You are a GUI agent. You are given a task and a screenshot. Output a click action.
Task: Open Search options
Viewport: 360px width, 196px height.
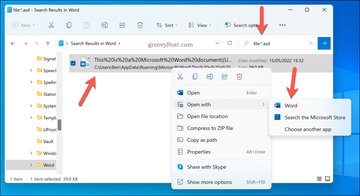(243, 25)
